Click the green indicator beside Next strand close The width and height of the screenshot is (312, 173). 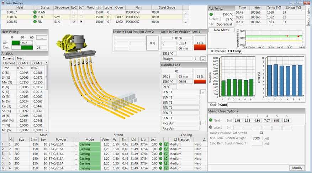pos(211,120)
